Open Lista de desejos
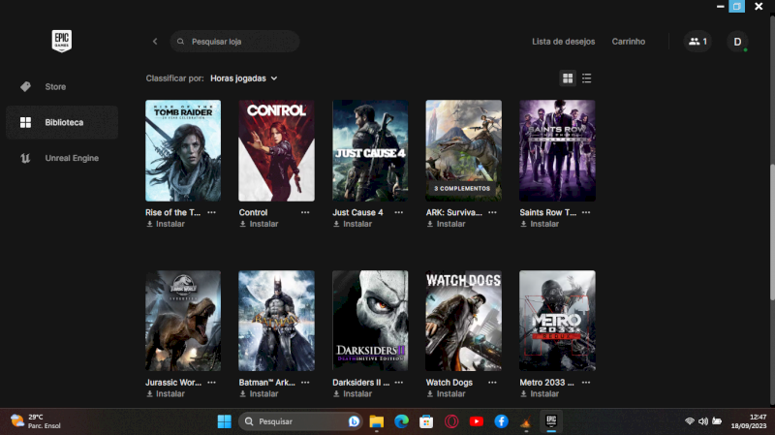This screenshot has height=435, width=775. [x=564, y=42]
